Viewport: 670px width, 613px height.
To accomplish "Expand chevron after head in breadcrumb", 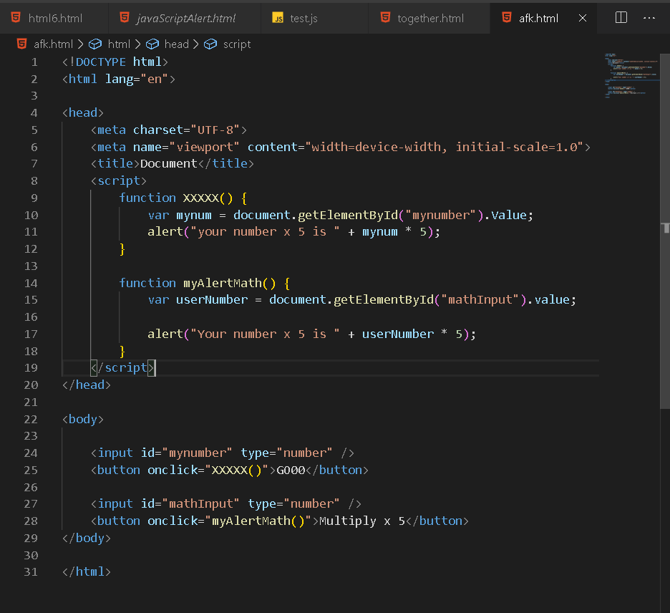I will pos(195,44).
